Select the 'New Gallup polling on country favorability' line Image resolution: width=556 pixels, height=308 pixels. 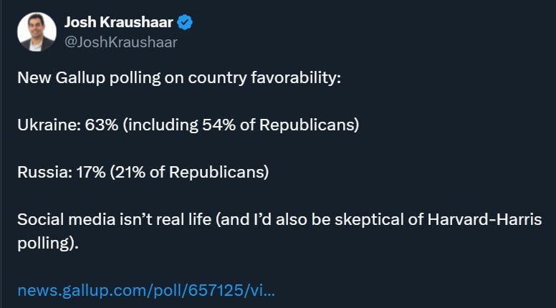pyautogui.click(x=179, y=77)
